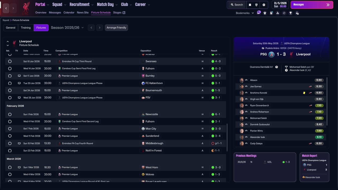Screen dimensions: 338x190
Task: Select the radio button for the Sunderland fixture
Action: click(10, 136)
